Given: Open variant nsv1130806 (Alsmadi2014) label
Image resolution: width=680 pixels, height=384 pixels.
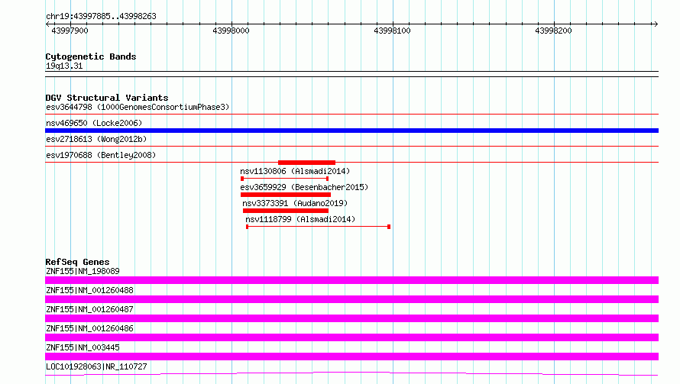Looking at the screenshot, I should (295, 171).
